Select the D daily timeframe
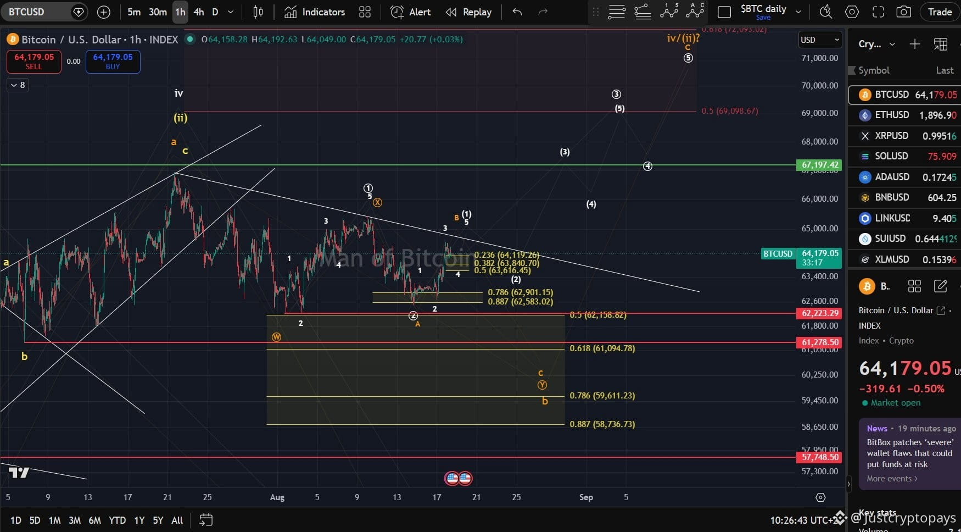 click(215, 12)
